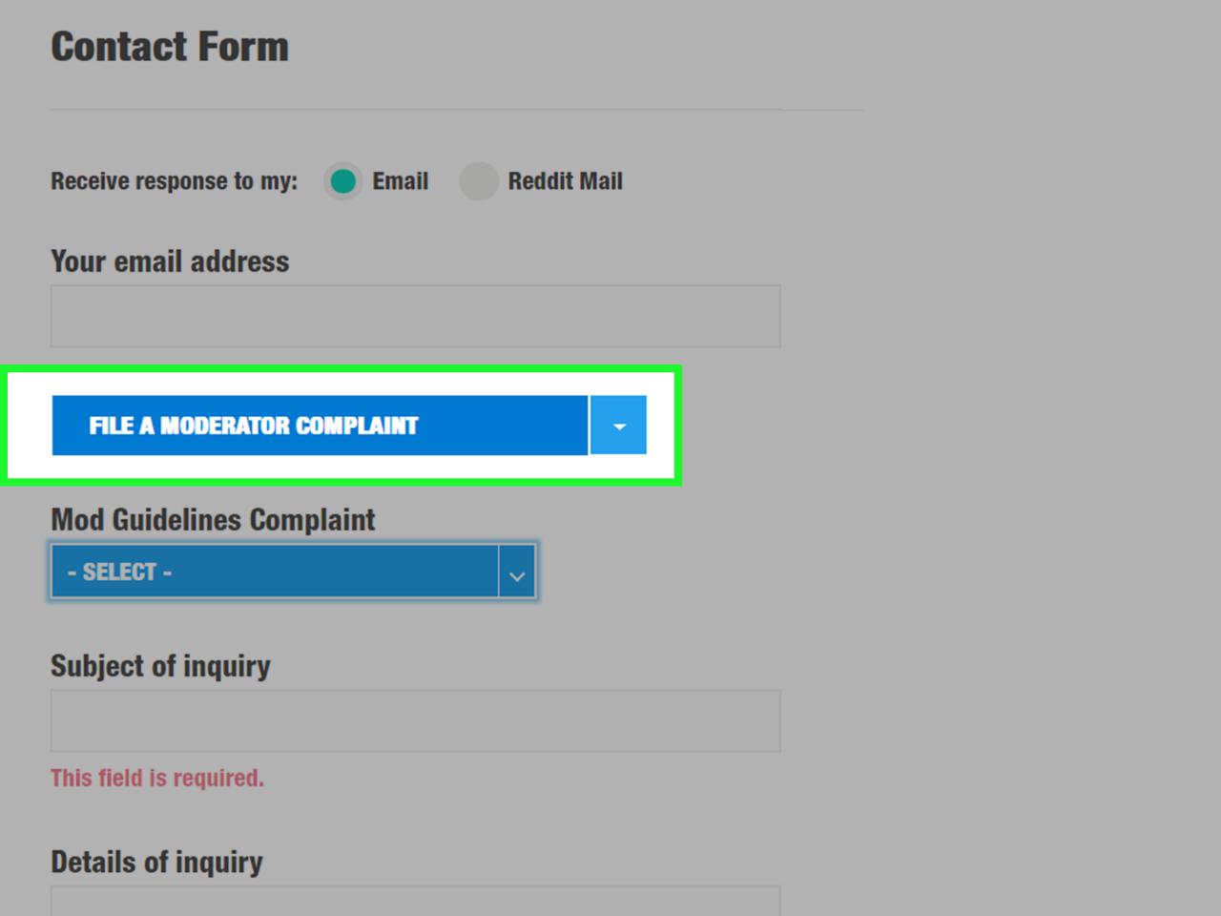This screenshot has width=1221, height=916.
Task: Select the Email radio button
Action: pos(342,181)
